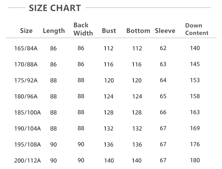The height and width of the screenshot is (169, 222).
Task: Click the 175/92A size row label
Action: pyautogui.click(x=26, y=80)
